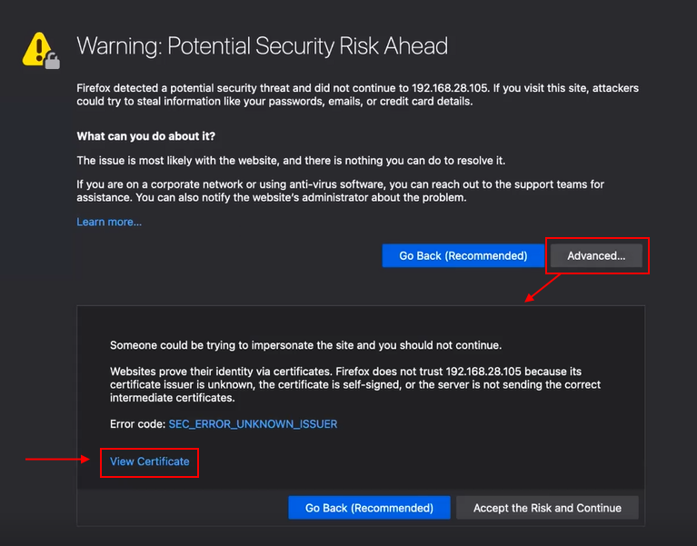This screenshot has width=697, height=546.
Task: Click the corporate network and anti-virus paragraph
Action: click(x=340, y=191)
